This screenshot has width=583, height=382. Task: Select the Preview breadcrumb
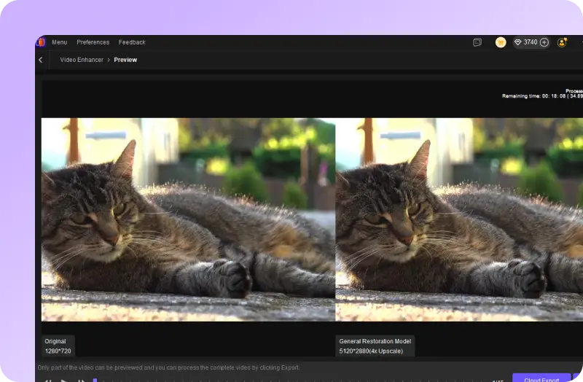tap(125, 60)
